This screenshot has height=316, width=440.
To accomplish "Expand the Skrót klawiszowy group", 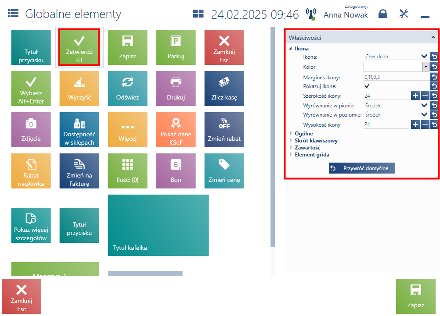I will pos(291,140).
